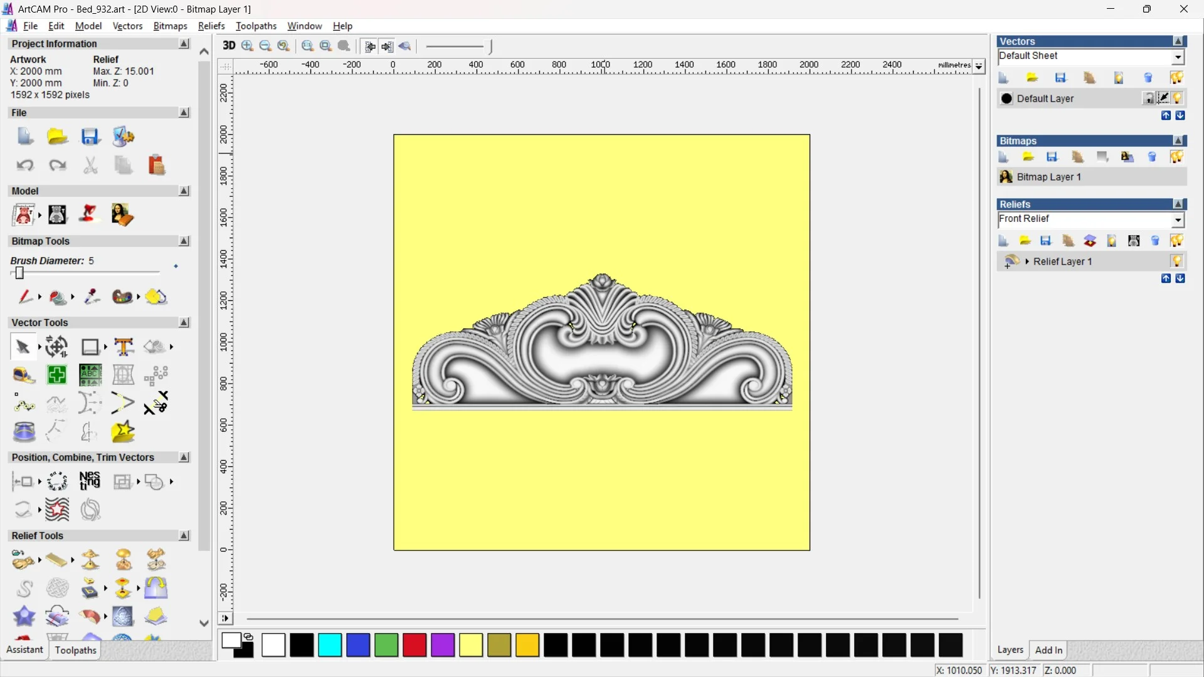Click the Save file icon
The height and width of the screenshot is (677, 1204).
tap(90, 137)
